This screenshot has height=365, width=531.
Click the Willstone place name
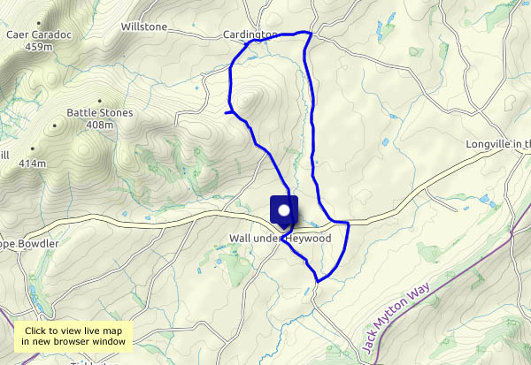(144, 27)
